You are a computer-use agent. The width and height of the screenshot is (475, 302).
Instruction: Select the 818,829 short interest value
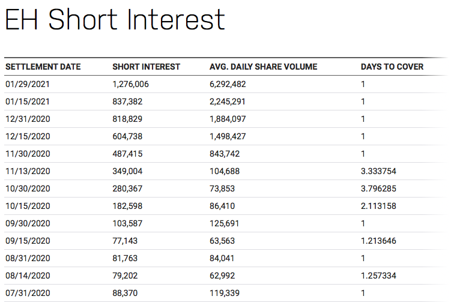pos(127,119)
